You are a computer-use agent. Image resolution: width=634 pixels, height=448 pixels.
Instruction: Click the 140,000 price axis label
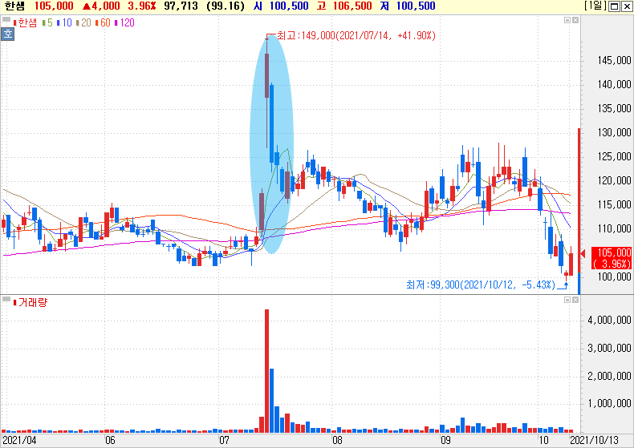click(614, 84)
